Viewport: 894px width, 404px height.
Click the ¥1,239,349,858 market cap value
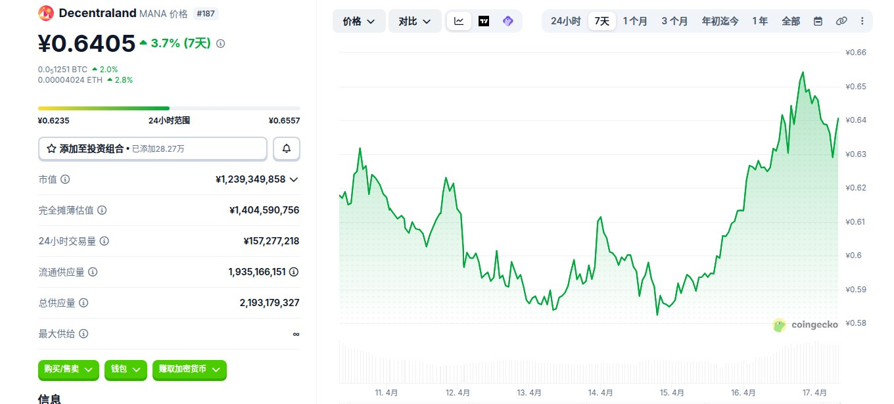tap(250, 179)
